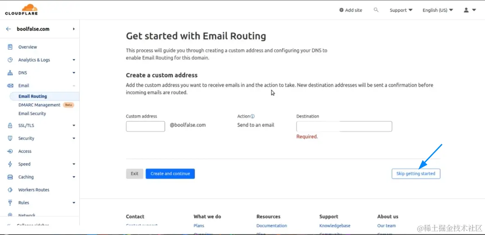The height and width of the screenshot is (235, 485).
Task: Open the Documentation footer link
Action: (x=272, y=226)
